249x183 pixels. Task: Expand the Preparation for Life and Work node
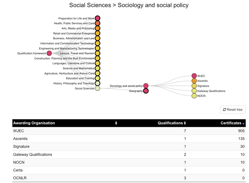97,18
